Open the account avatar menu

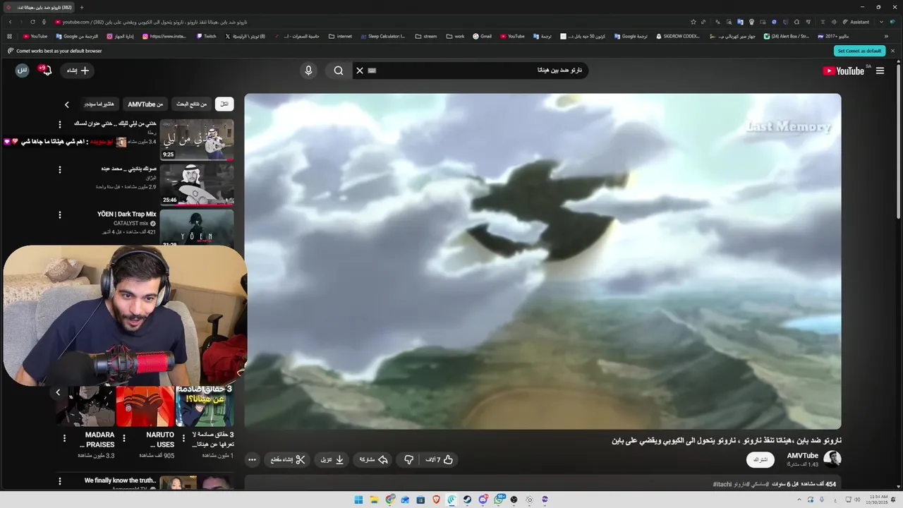click(x=23, y=71)
